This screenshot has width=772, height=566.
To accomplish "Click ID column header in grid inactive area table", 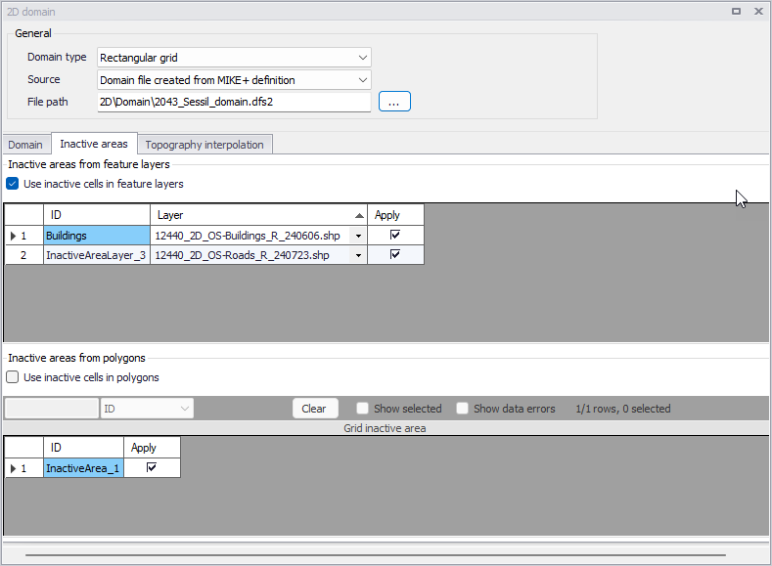I will [84, 448].
